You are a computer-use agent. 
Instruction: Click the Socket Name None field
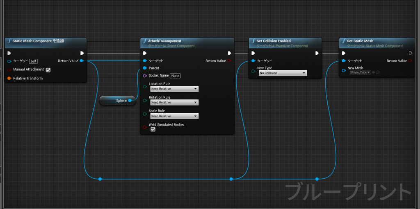tap(175, 76)
